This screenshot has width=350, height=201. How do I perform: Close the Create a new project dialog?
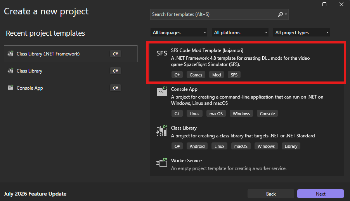click(x=341, y=4)
